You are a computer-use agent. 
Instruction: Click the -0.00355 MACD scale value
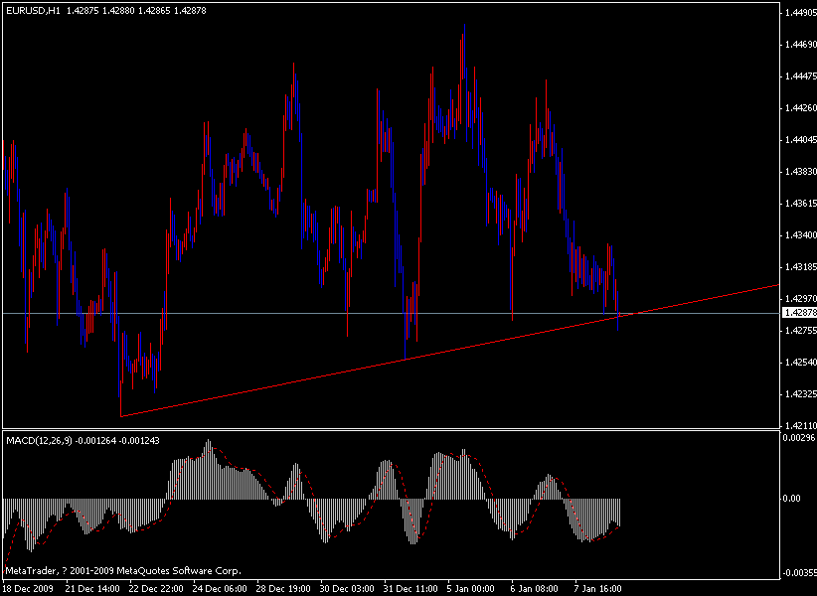pyautogui.click(x=799, y=573)
